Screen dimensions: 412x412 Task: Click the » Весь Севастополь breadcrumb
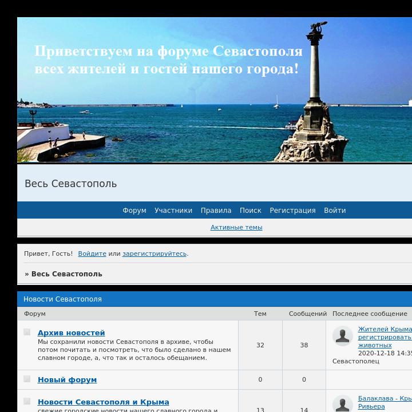[x=64, y=274]
